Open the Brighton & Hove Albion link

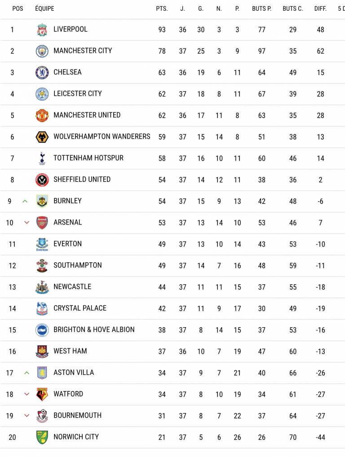[94, 330]
